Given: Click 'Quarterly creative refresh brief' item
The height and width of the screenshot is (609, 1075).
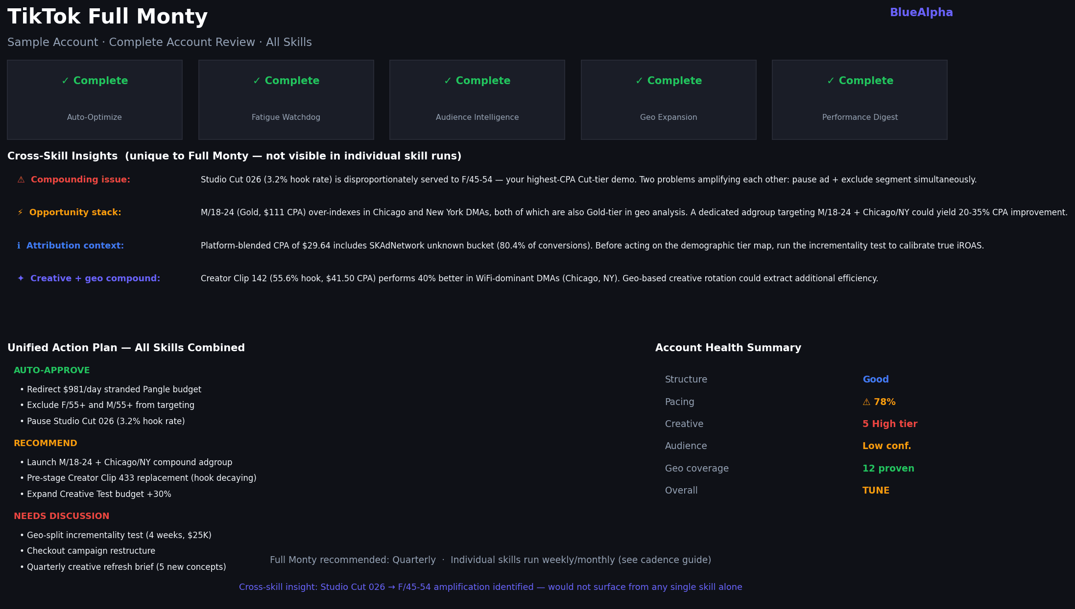Looking at the screenshot, I should pyautogui.click(x=123, y=567).
